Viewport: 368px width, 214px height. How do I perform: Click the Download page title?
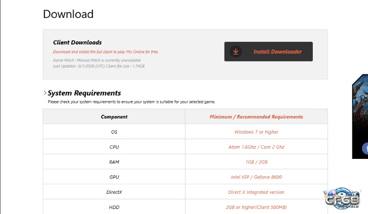pos(68,14)
